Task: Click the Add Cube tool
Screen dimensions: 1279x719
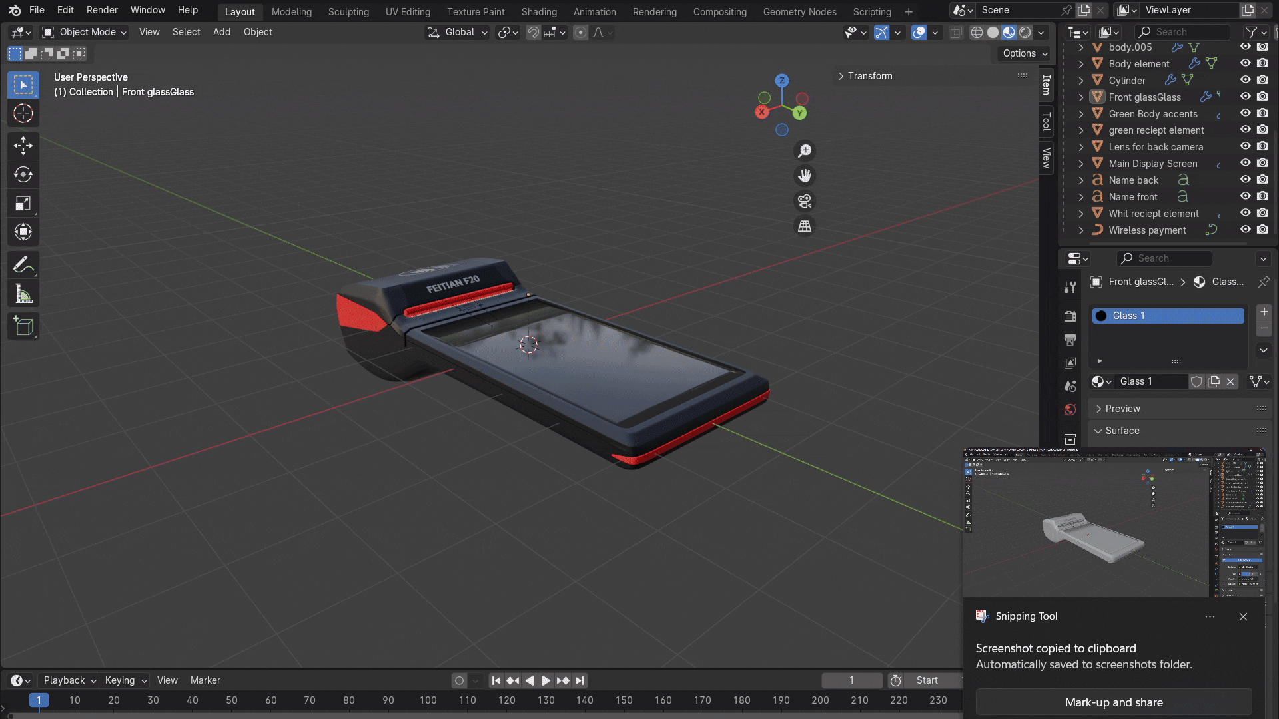Action: [x=23, y=326]
